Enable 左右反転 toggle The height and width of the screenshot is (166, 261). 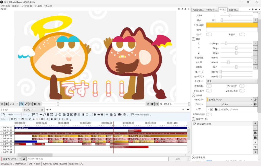click(209, 86)
